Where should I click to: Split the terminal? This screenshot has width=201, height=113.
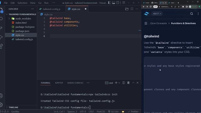pos(123,83)
